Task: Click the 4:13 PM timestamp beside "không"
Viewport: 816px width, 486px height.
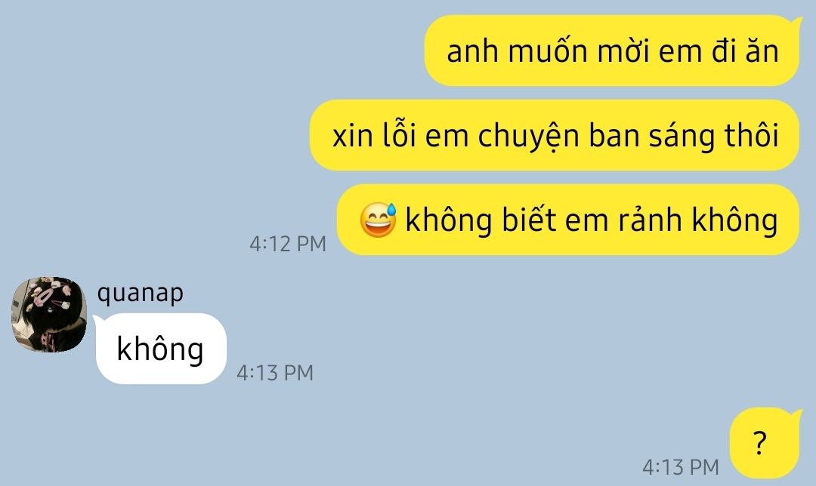Action: pyautogui.click(x=275, y=373)
